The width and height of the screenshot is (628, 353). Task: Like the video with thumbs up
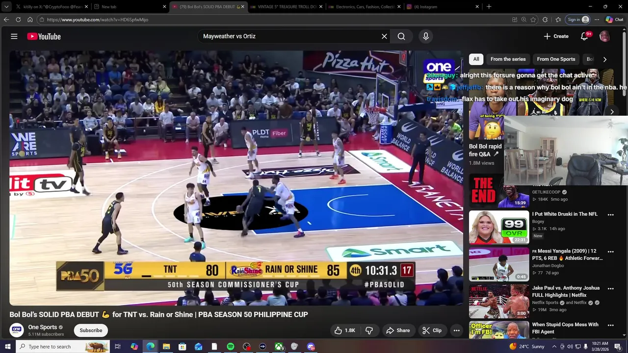tap(344, 330)
